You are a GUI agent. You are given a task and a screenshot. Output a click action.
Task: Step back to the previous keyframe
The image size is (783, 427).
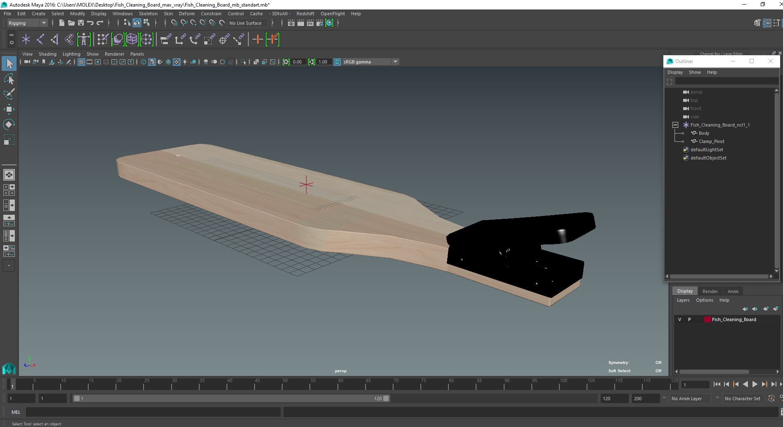click(736, 384)
